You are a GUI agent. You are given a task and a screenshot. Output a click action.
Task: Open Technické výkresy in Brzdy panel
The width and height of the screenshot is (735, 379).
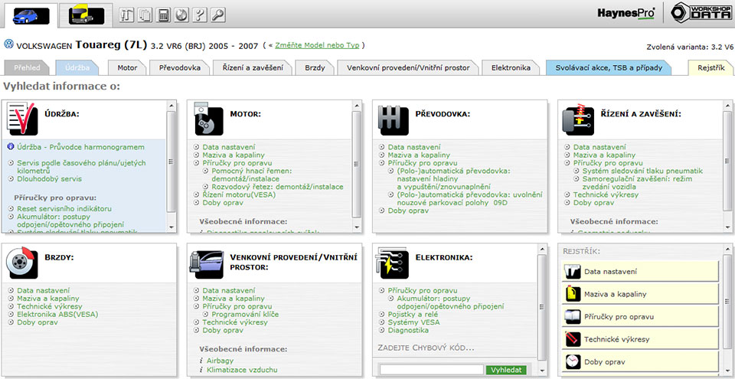[x=50, y=306]
